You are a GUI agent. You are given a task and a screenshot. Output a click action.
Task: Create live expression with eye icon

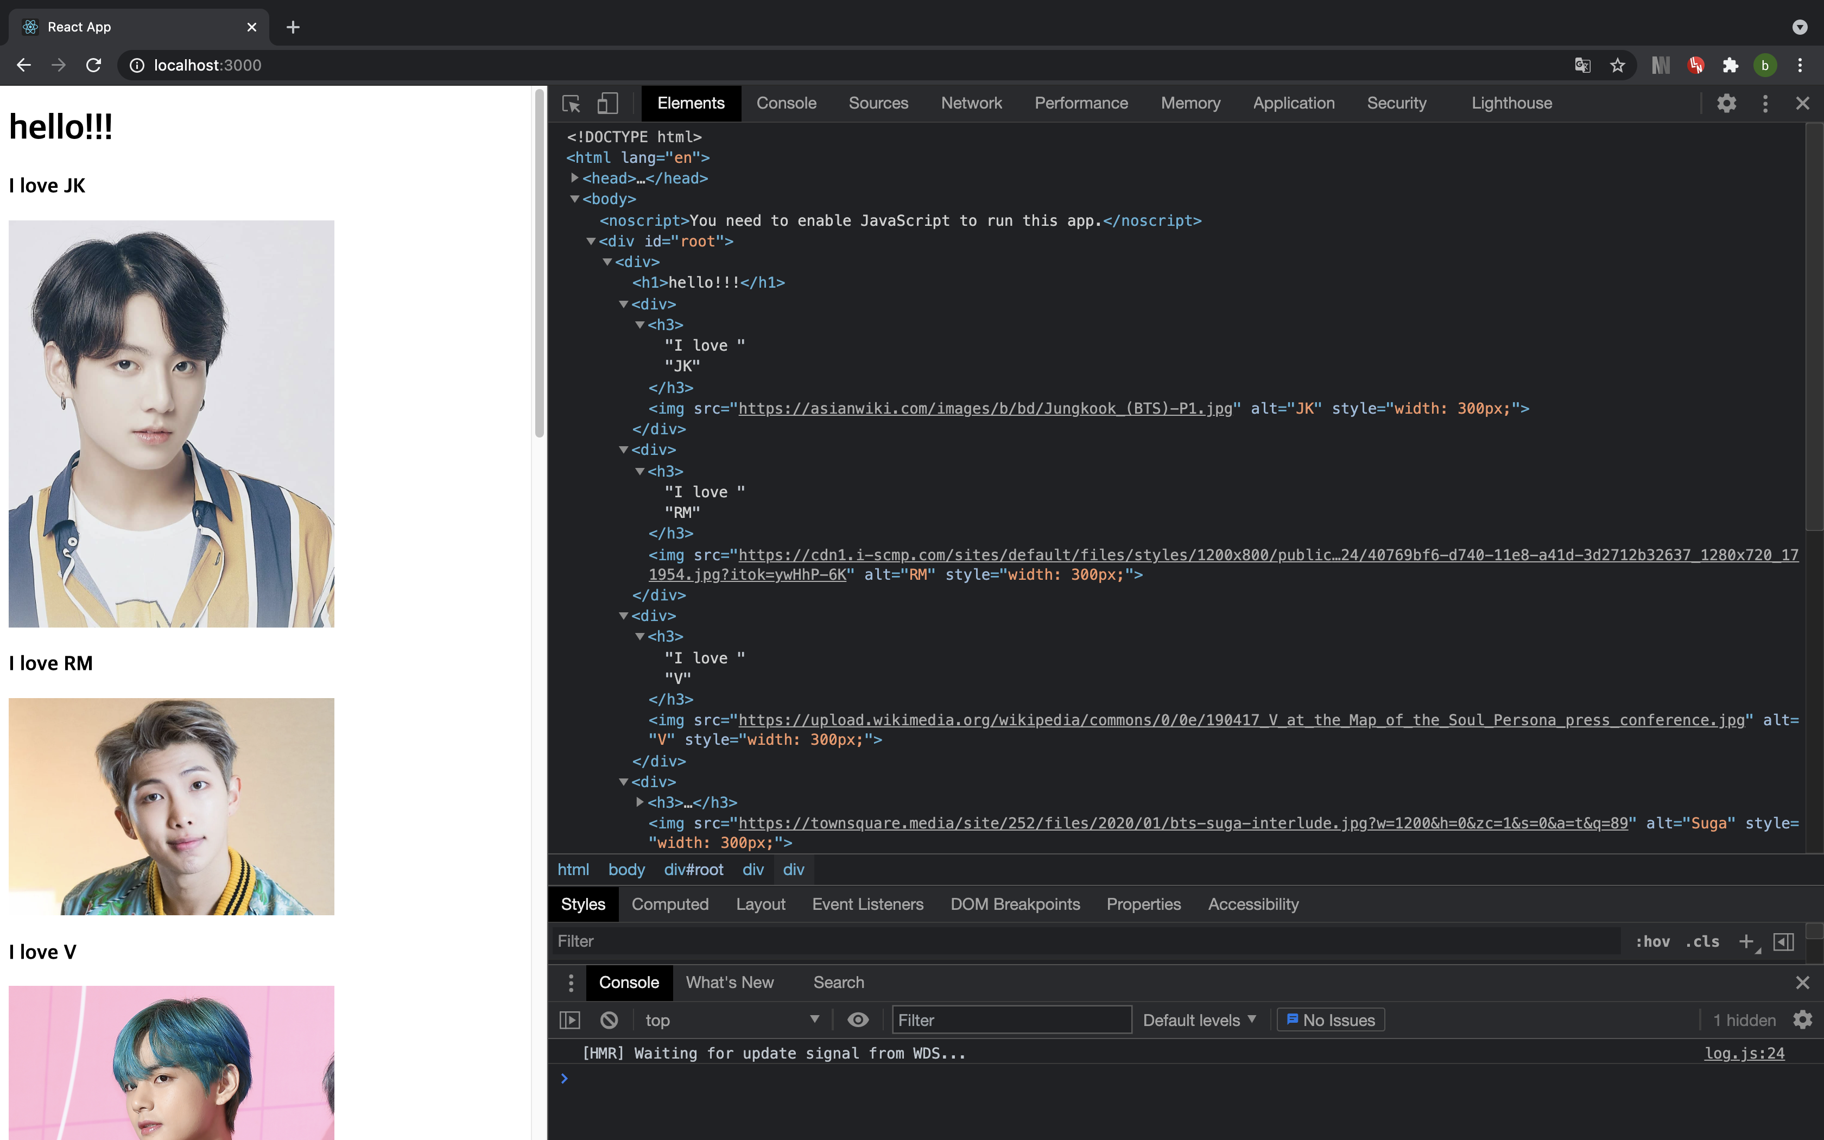pyautogui.click(x=858, y=1020)
